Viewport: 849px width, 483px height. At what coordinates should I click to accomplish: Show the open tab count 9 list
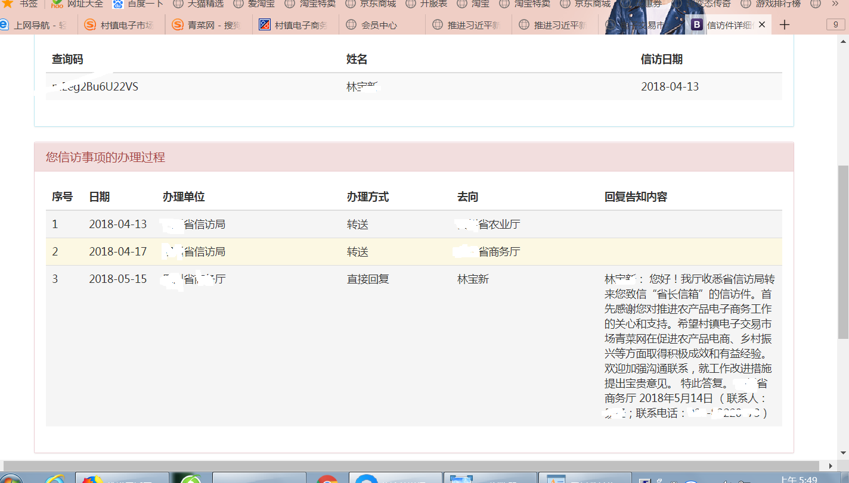click(835, 25)
